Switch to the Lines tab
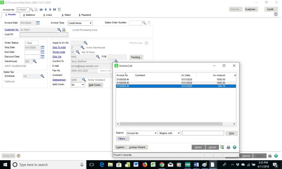The width and height of the screenshot is (282, 169). click(x=48, y=15)
